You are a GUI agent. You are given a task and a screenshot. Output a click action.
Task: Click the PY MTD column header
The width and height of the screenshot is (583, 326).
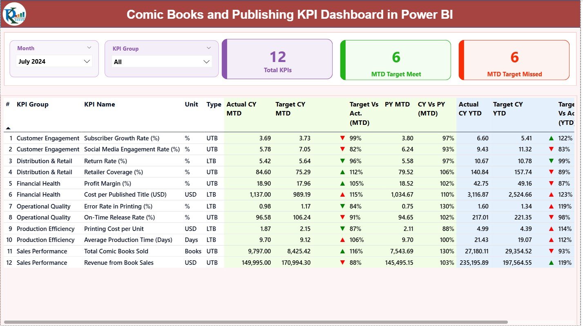click(397, 104)
